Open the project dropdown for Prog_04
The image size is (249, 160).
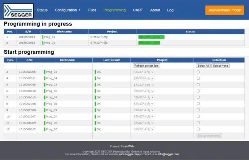click(144, 78)
